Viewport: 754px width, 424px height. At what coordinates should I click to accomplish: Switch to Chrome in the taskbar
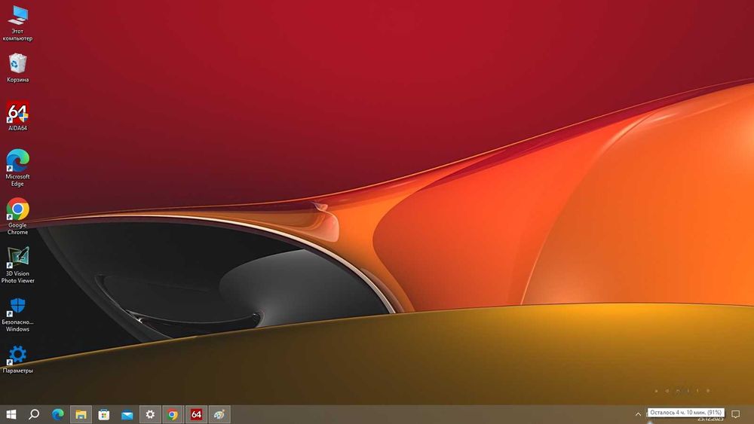click(173, 414)
